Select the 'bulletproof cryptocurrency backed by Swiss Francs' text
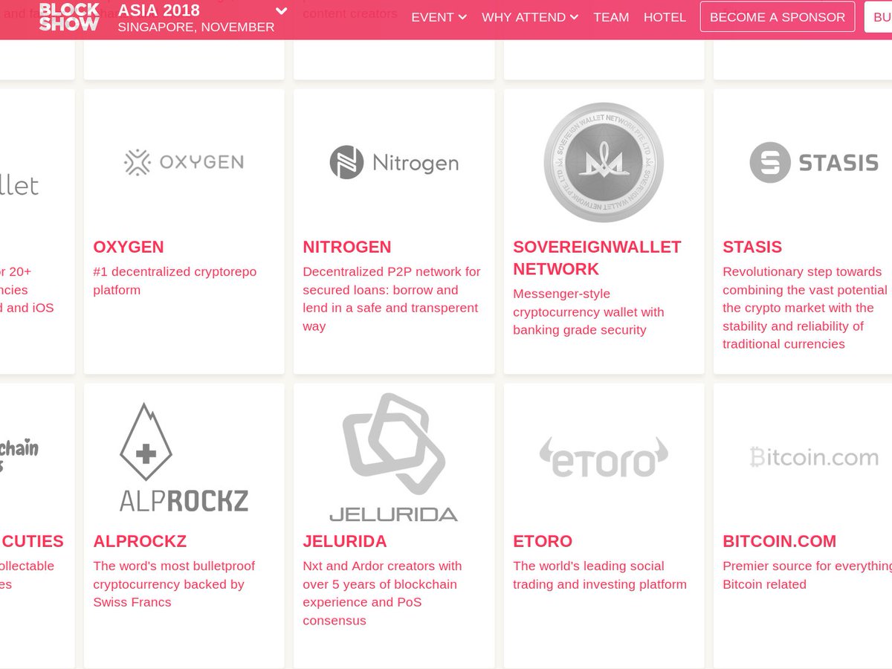The width and height of the screenshot is (892, 669). click(174, 584)
